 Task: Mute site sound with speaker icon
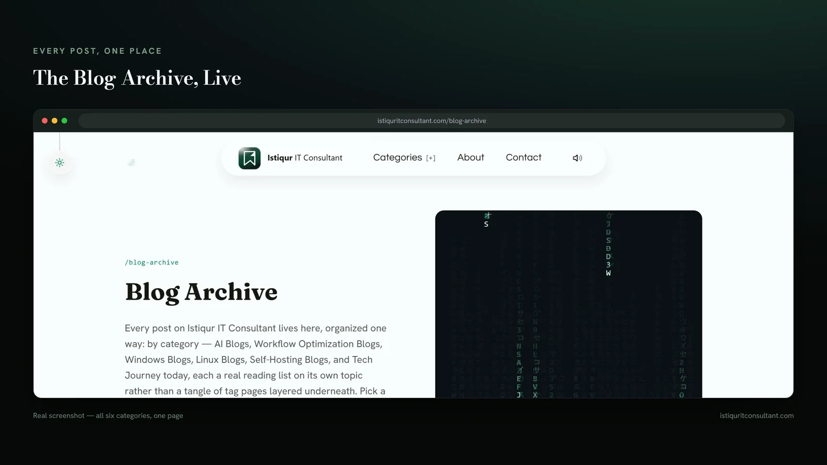click(577, 158)
